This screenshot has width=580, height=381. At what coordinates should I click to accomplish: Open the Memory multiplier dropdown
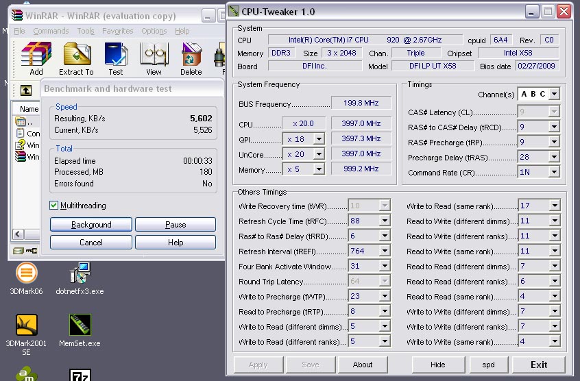(x=319, y=169)
